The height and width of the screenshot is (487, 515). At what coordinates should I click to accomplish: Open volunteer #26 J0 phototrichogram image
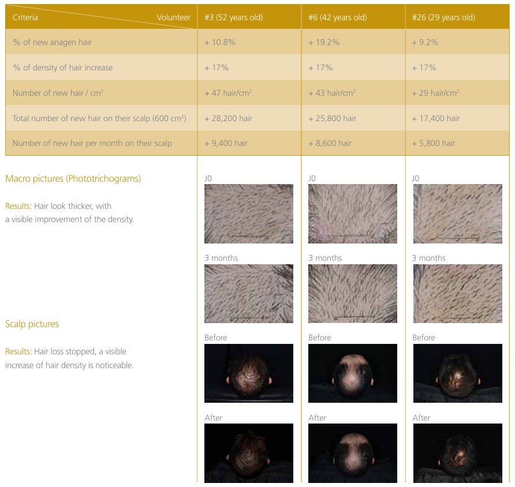(457, 213)
